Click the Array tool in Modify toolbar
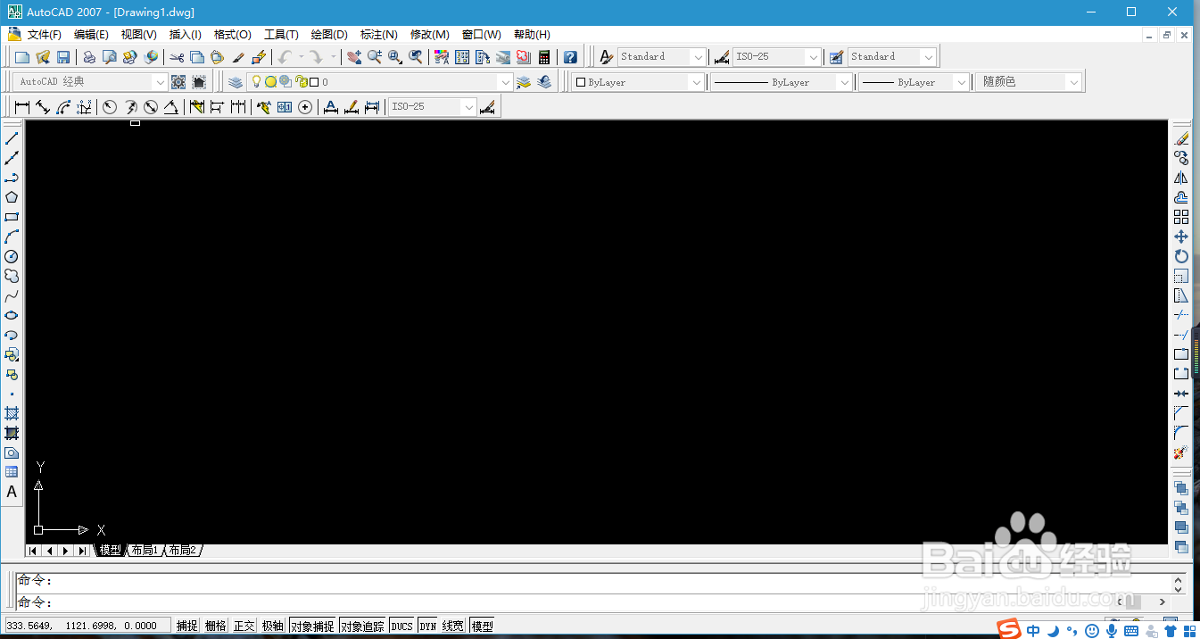This screenshot has width=1200, height=639. pyautogui.click(x=1181, y=217)
